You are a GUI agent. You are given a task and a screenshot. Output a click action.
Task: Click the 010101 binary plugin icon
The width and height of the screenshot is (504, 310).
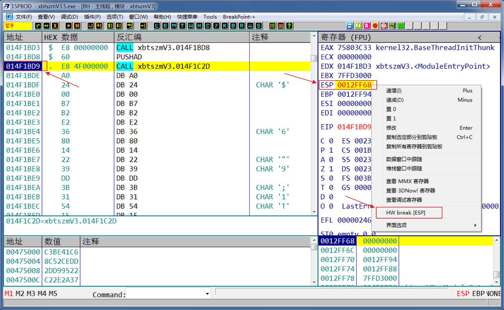point(392,26)
